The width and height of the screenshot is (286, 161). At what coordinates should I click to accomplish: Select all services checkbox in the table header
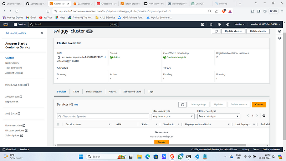pyautogui.click(x=58, y=124)
